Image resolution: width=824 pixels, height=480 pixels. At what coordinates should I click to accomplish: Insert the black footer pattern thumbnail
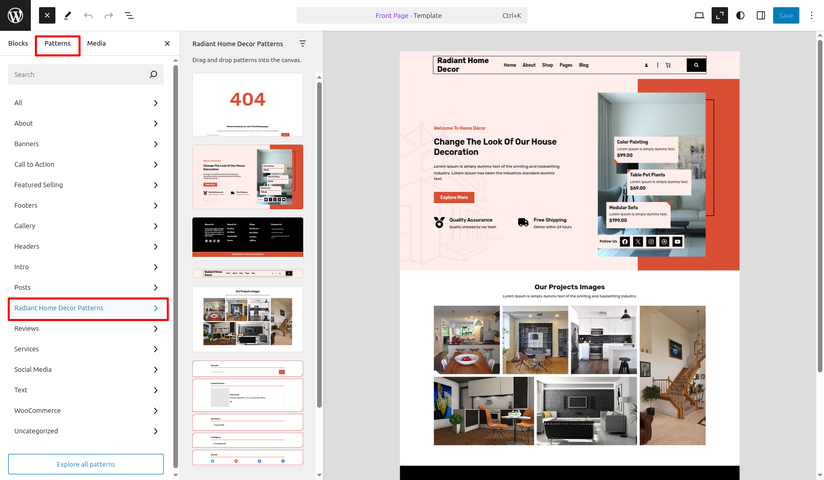[248, 238]
